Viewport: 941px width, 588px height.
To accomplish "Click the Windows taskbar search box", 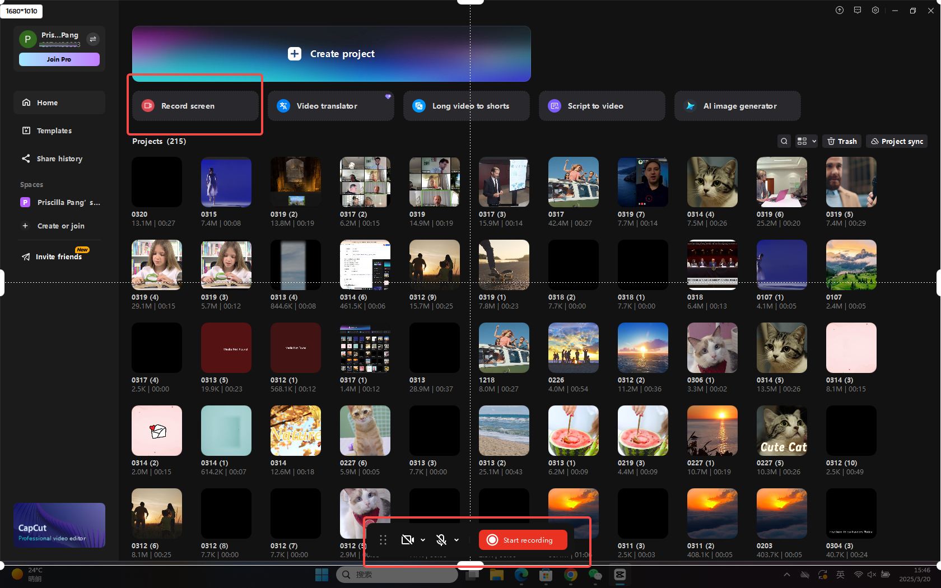I will (x=397, y=575).
